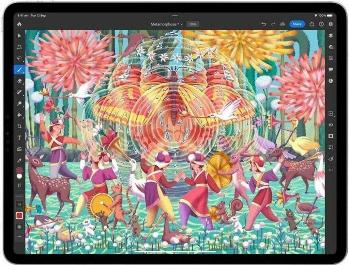The image size is (349, 265).
Task: Select the Lasso tool
Action: (x=19, y=58)
